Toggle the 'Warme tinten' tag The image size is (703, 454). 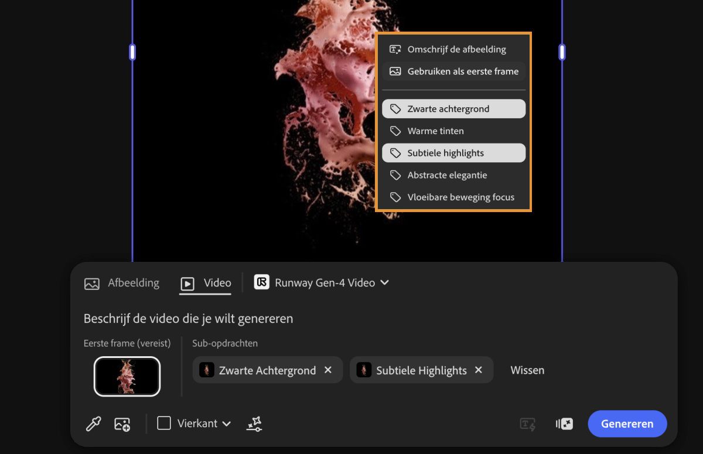pos(454,131)
